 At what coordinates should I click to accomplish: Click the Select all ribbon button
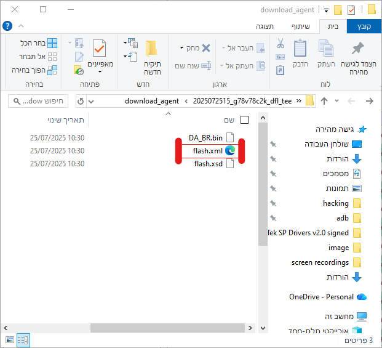click(x=35, y=43)
